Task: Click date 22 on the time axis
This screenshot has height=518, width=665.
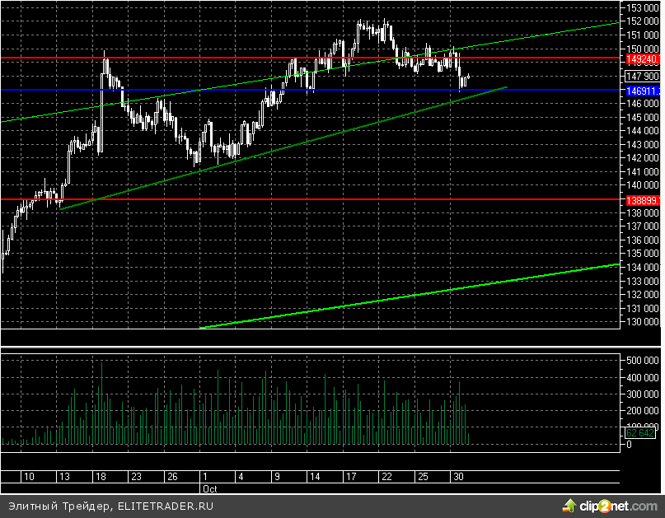Action: pos(386,477)
